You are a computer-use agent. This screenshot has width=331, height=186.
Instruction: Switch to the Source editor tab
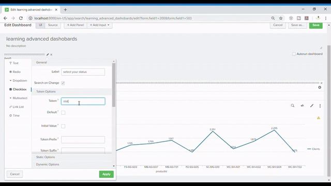pos(53,25)
